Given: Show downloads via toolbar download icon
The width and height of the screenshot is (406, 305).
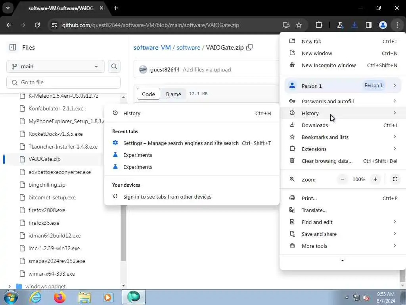Looking at the screenshot, I should (x=354, y=25).
